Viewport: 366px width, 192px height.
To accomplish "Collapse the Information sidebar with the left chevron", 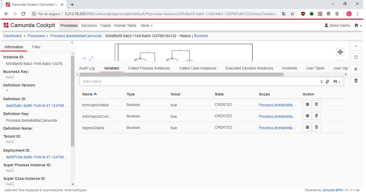I will coord(72,43).
